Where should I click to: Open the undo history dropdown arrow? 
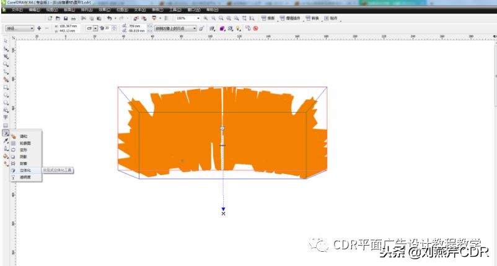[115, 19]
